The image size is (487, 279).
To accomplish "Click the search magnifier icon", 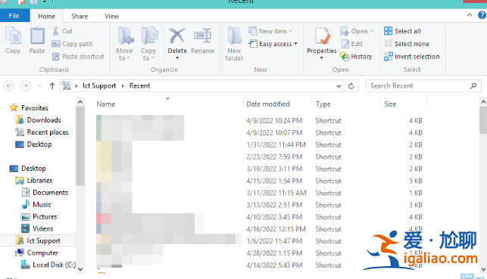I will point(473,86).
